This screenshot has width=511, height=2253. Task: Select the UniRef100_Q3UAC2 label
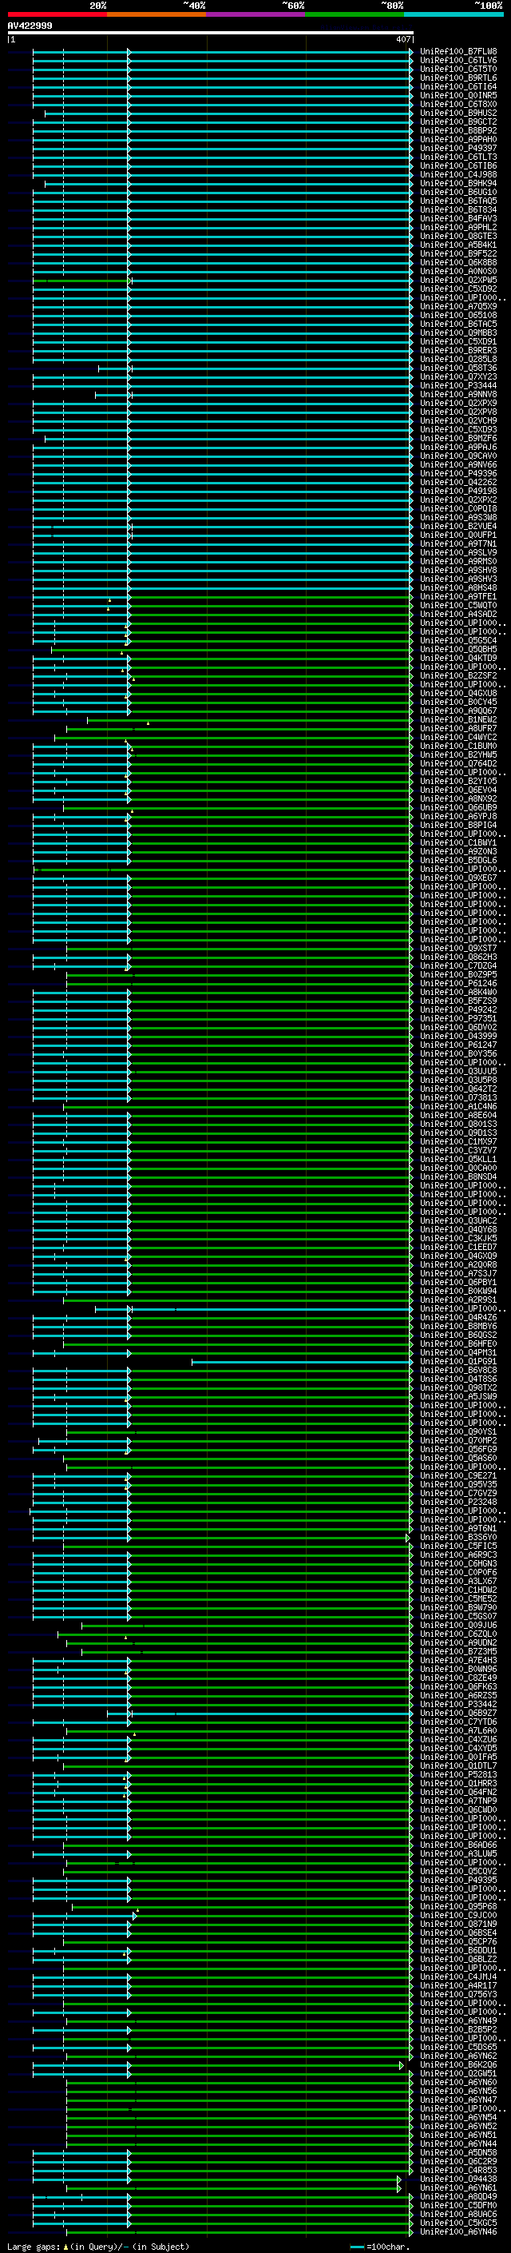[458, 1220]
